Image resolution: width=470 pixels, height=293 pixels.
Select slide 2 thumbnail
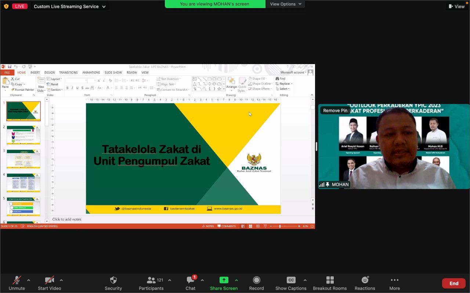click(23, 135)
